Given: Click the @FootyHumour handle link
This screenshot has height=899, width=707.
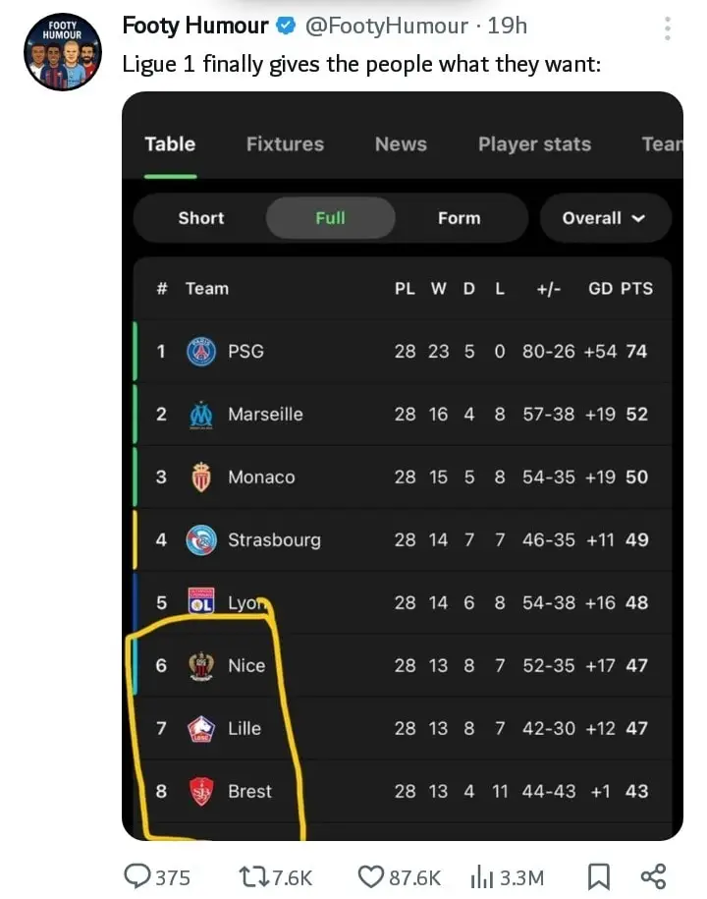Looking at the screenshot, I should [x=387, y=26].
